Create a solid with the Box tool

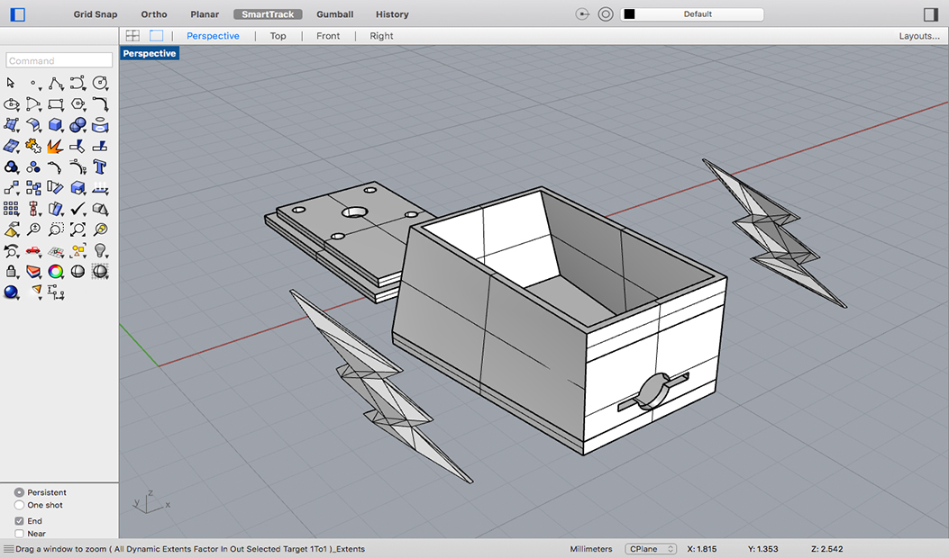tap(56, 125)
